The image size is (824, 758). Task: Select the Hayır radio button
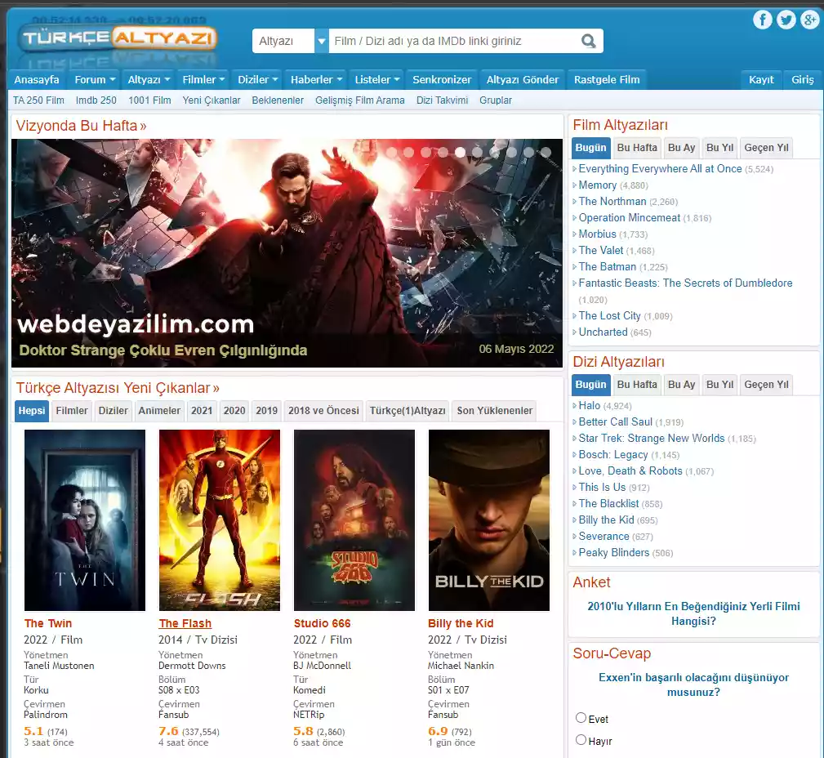pos(581,740)
